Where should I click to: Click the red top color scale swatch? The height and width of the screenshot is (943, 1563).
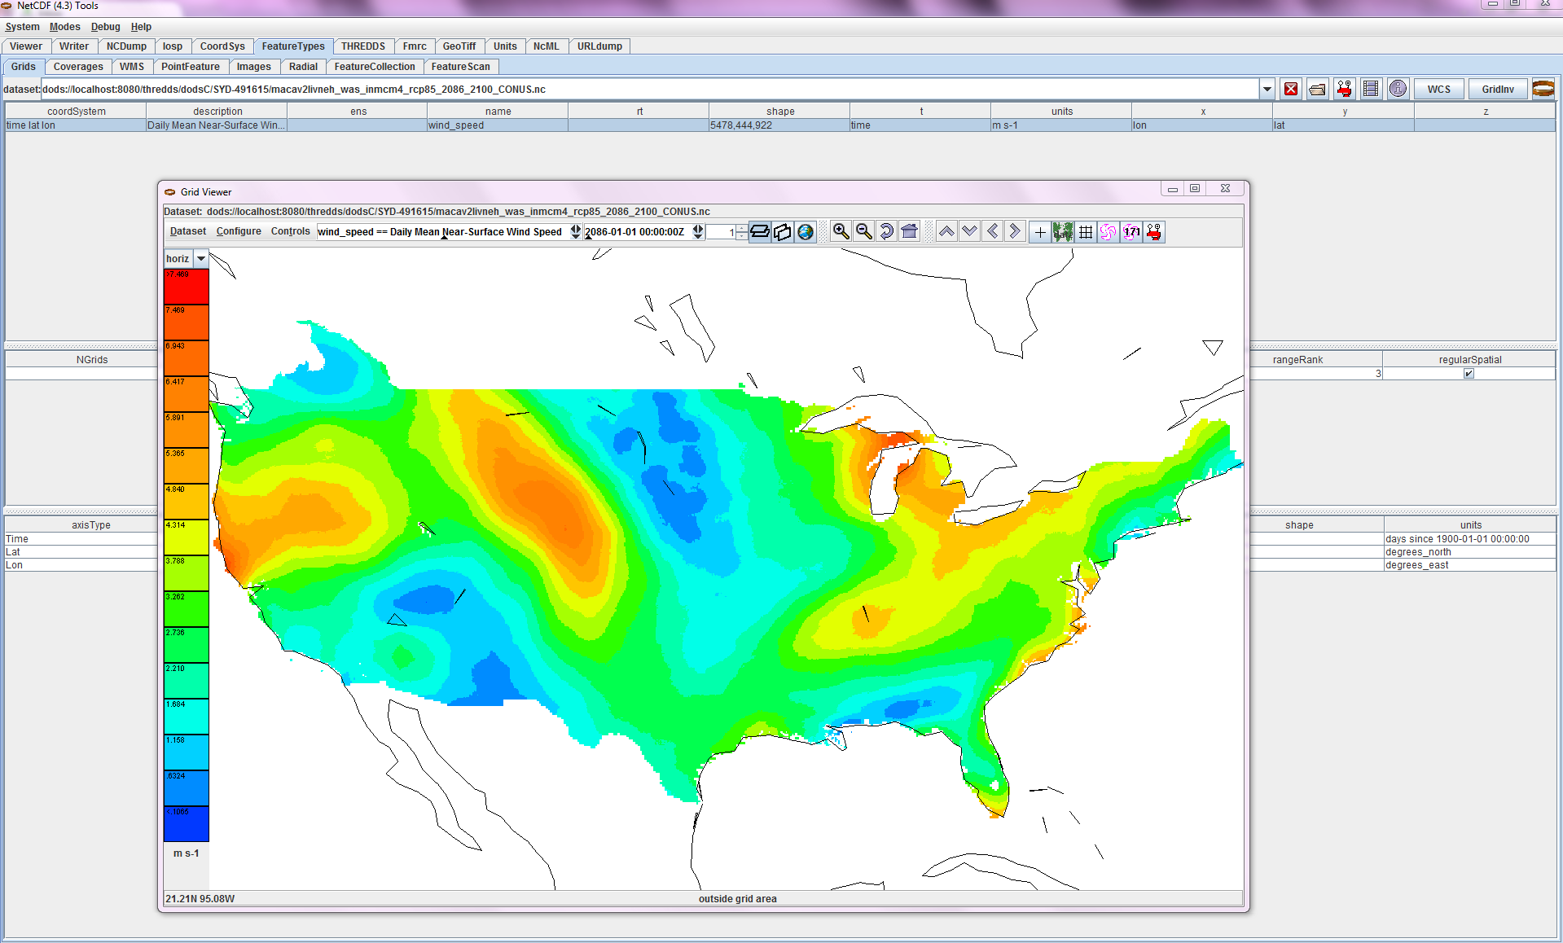[x=186, y=287]
